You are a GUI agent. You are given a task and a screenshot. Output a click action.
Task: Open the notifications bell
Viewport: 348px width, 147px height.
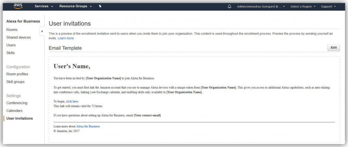pyautogui.click(x=229, y=6)
